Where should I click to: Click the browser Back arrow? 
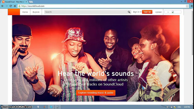pos(2,6)
